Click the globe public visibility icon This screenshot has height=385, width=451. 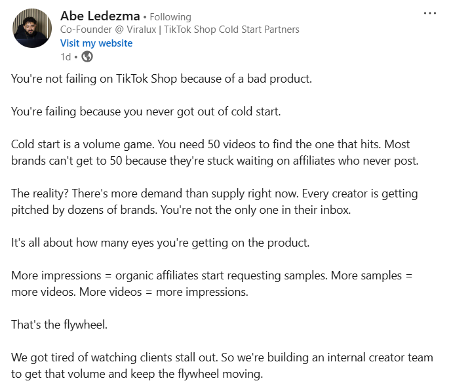(x=87, y=56)
